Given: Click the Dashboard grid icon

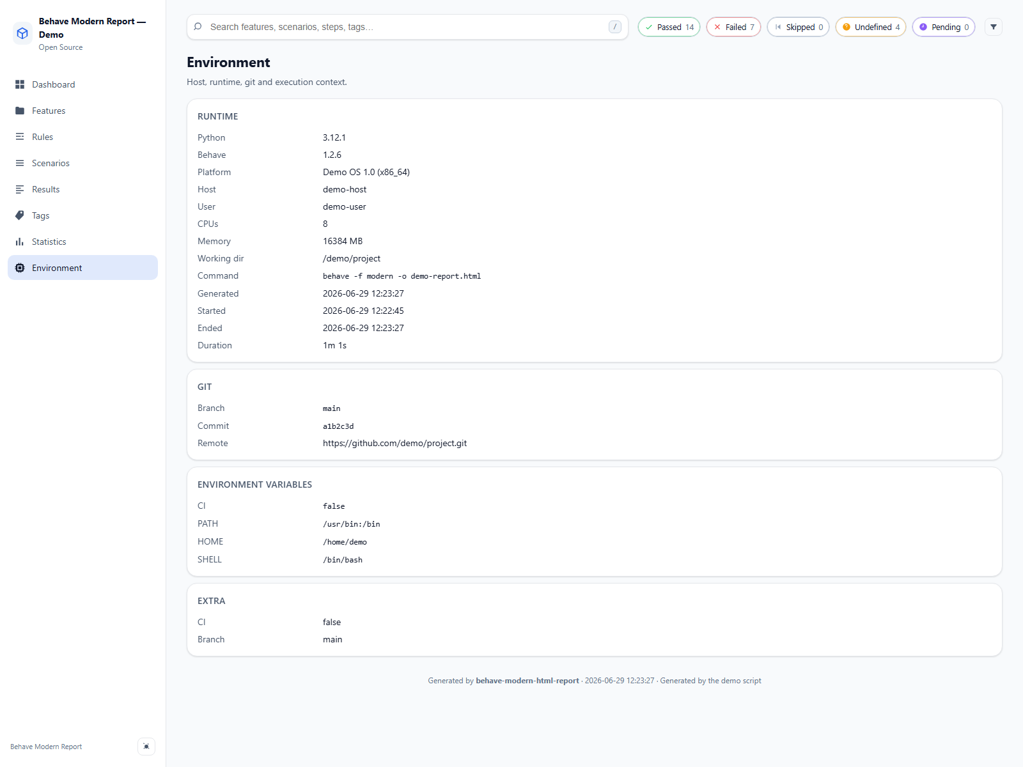Looking at the screenshot, I should [x=20, y=84].
